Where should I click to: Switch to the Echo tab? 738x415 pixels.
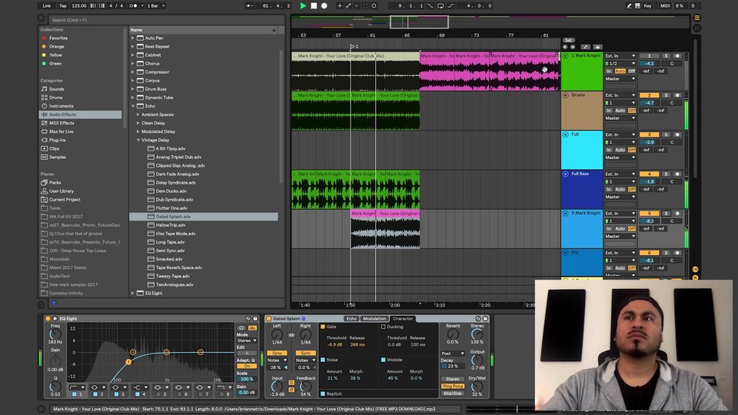tap(351, 318)
